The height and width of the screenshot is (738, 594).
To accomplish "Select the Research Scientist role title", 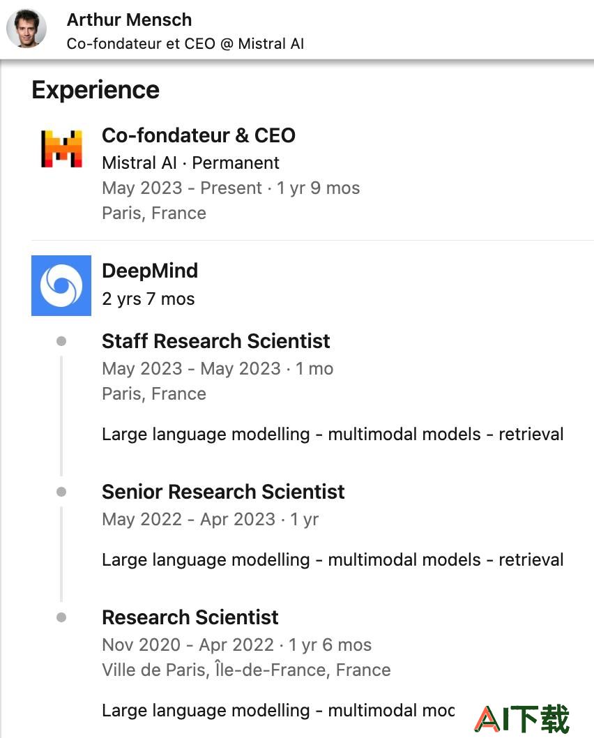I will point(190,617).
